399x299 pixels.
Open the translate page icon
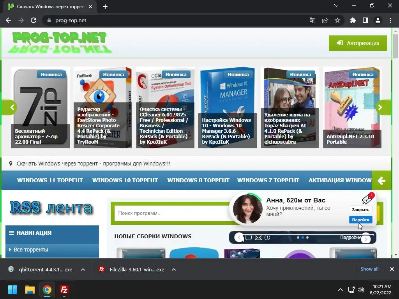pos(312,20)
